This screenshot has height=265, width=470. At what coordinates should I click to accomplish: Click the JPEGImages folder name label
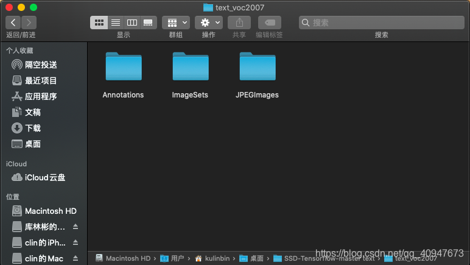(257, 94)
